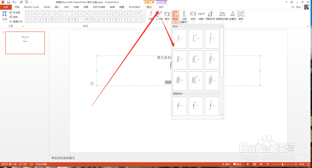Adjust the zoom slider handle
This screenshot has height=168, width=312.
(283, 164)
